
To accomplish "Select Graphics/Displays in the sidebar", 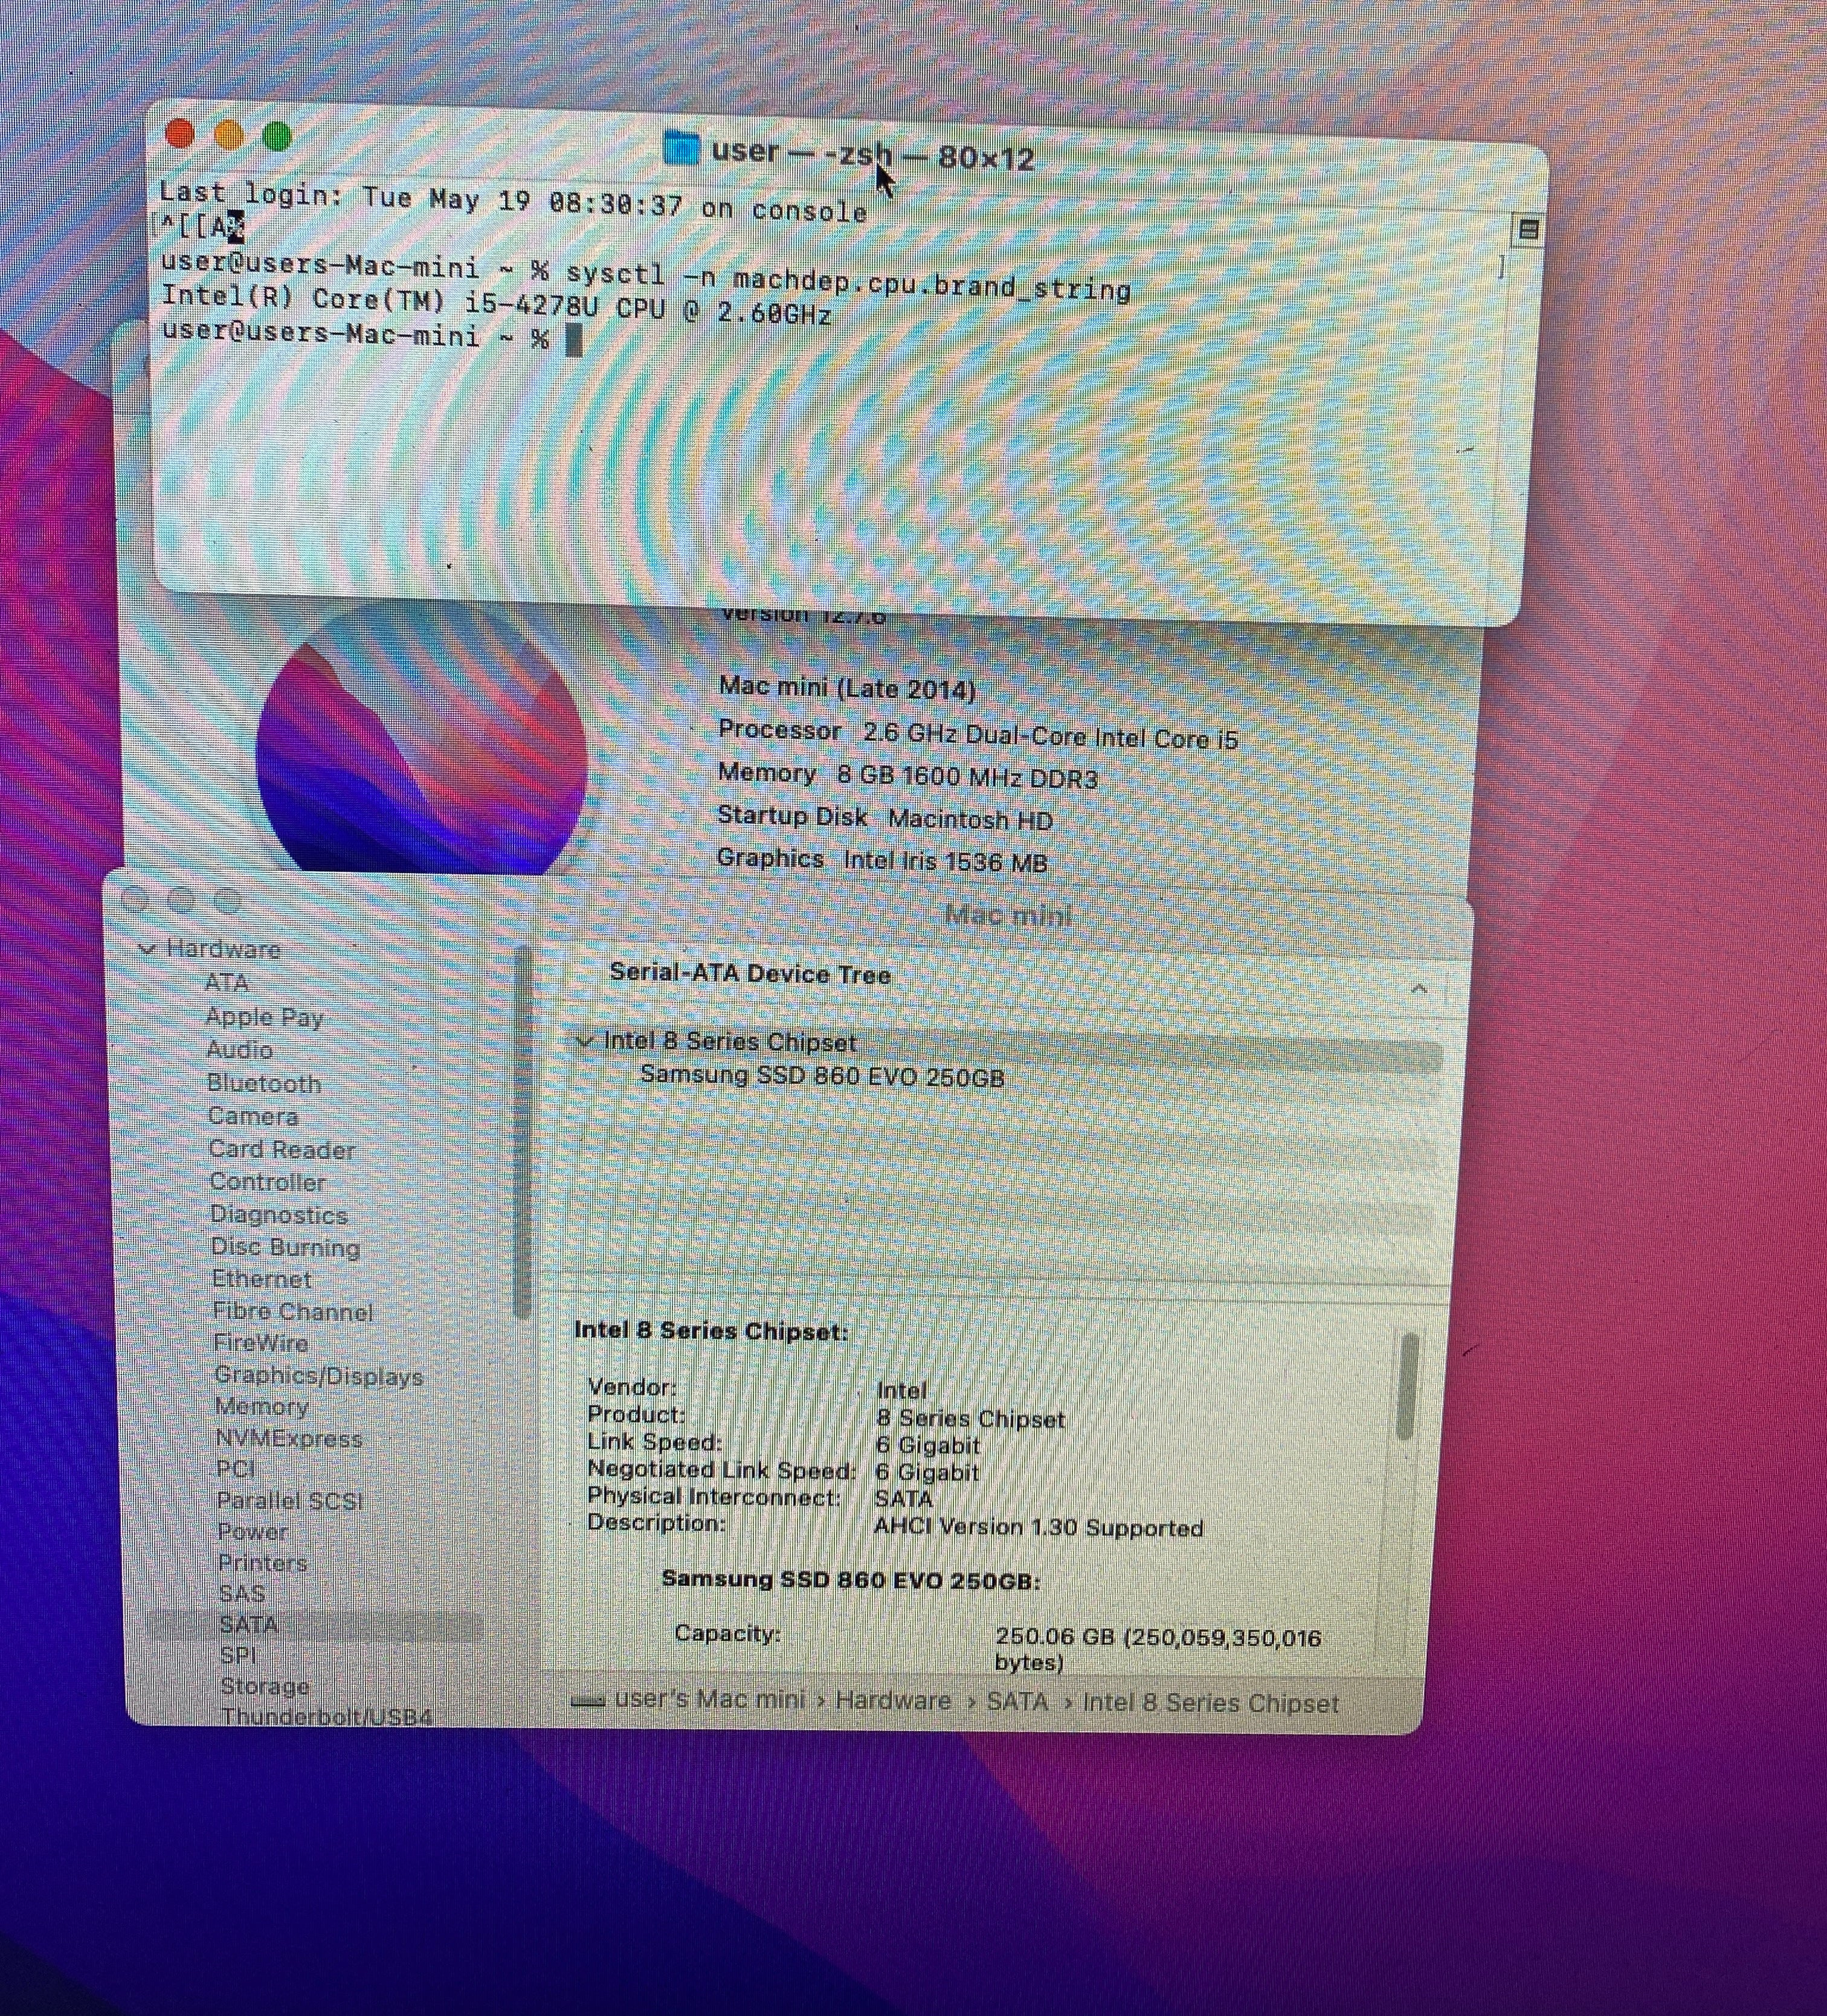I will tap(319, 1376).
